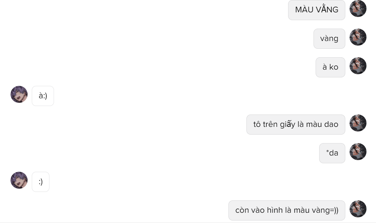The height and width of the screenshot is (223, 376).
Task: Select the "MÀU VẰNG" message bubble
Action: pos(317,10)
